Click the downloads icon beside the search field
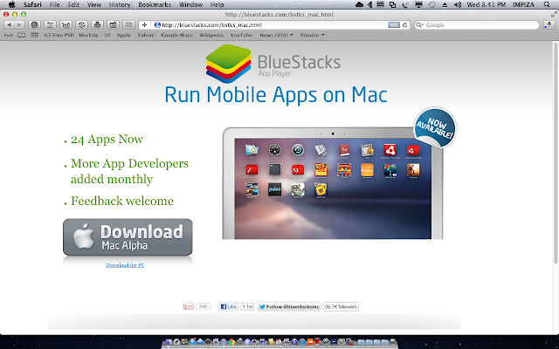 [549, 25]
